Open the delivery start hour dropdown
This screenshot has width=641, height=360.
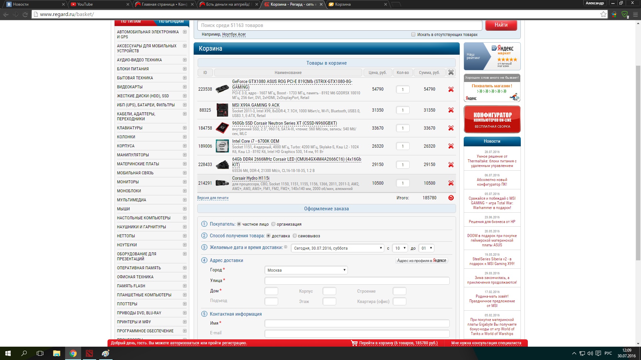click(400, 248)
